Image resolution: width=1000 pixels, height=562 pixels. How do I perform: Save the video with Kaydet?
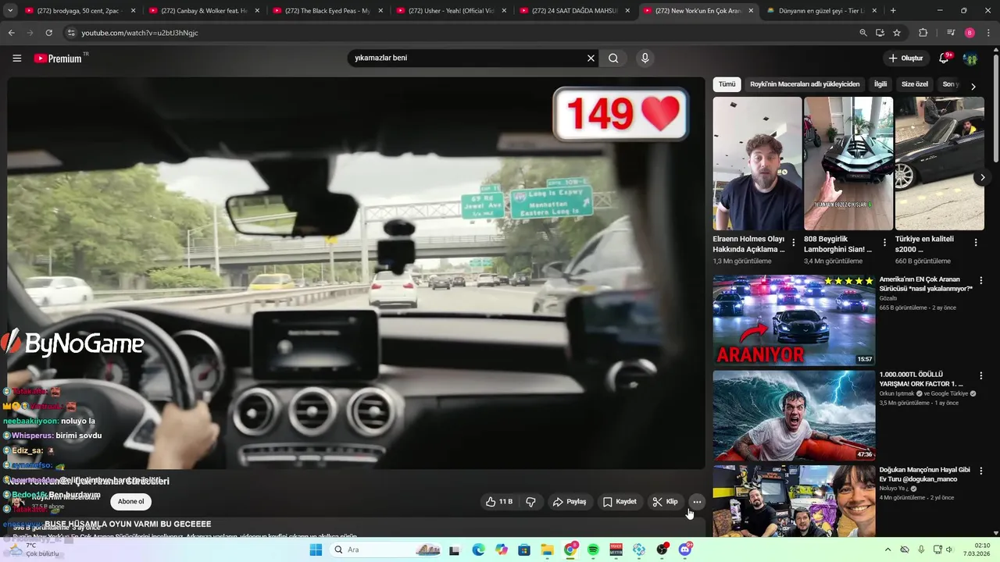click(x=620, y=502)
